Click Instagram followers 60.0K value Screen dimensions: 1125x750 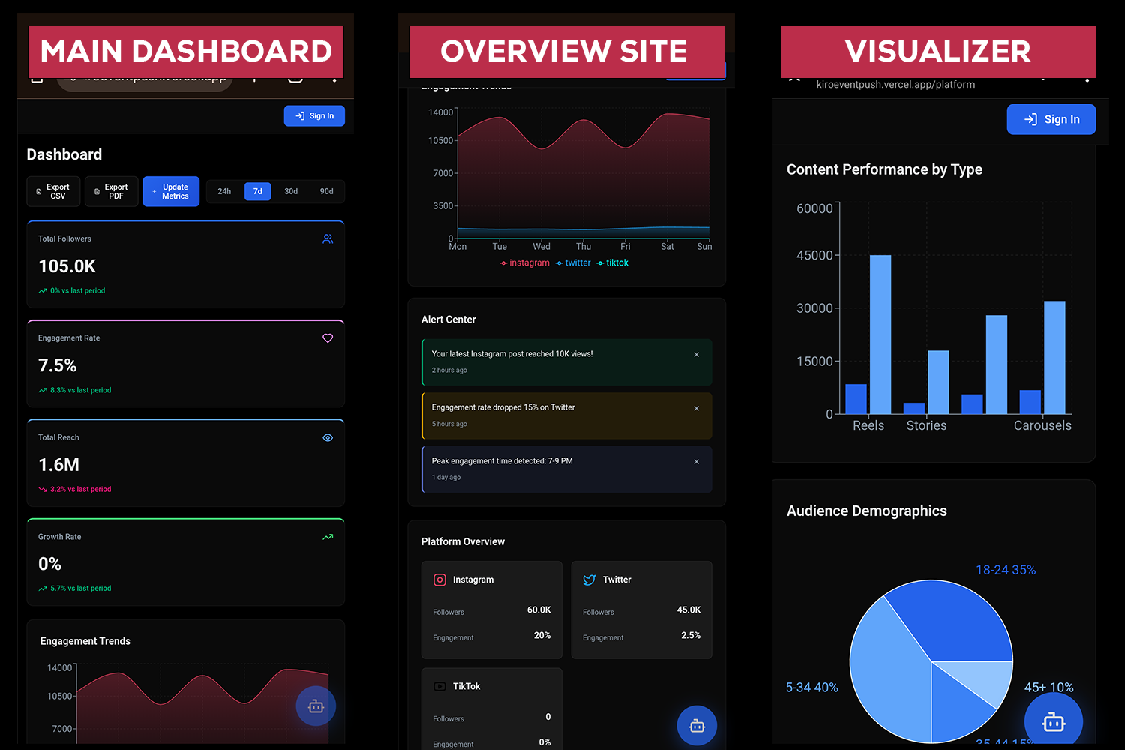tap(538, 610)
